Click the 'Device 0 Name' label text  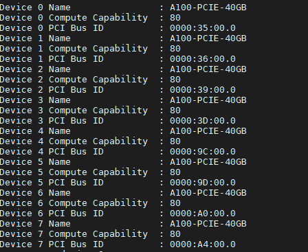(35, 8)
